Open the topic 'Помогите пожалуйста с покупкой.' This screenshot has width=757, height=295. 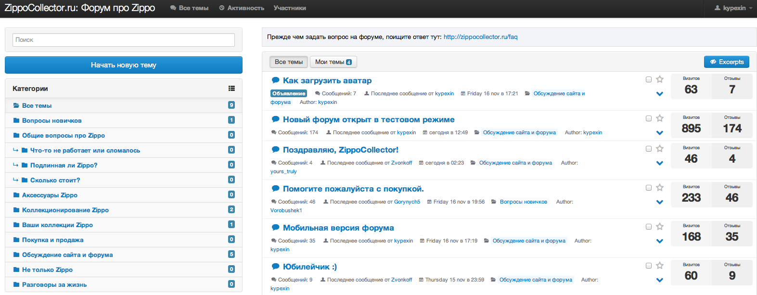[353, 189]
